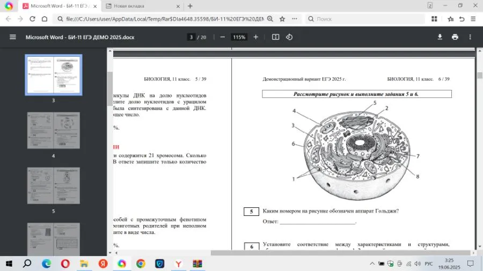Open the notification center
This screenshot has height=271, width=483.
point(470,264)
